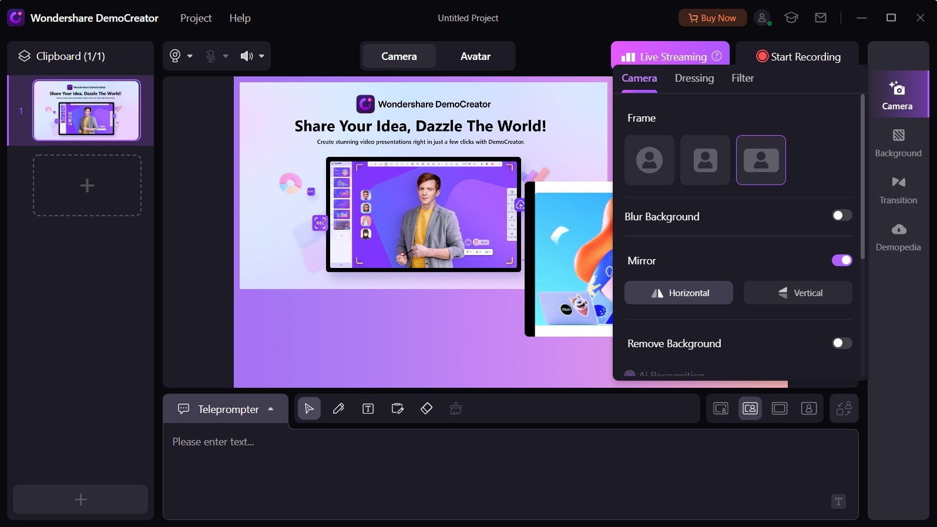Switch to Avatar mode
Screen dimensions: 937x527
point(475,56)
